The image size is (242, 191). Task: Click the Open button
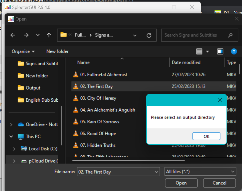[x=181, y=183]
